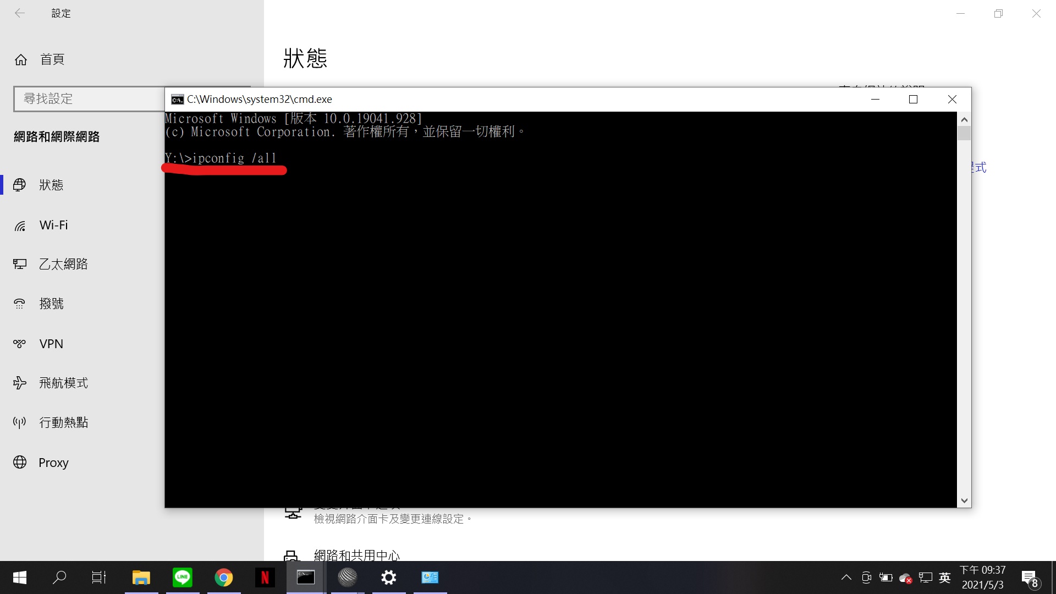Click the ipconfig /all command line
This screenshot has width=1056, height=594.
[x=221, y=158]
